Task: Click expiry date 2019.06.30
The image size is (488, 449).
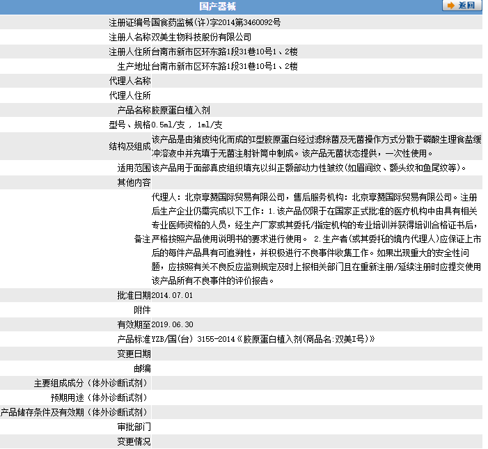Action: (172, 324)
